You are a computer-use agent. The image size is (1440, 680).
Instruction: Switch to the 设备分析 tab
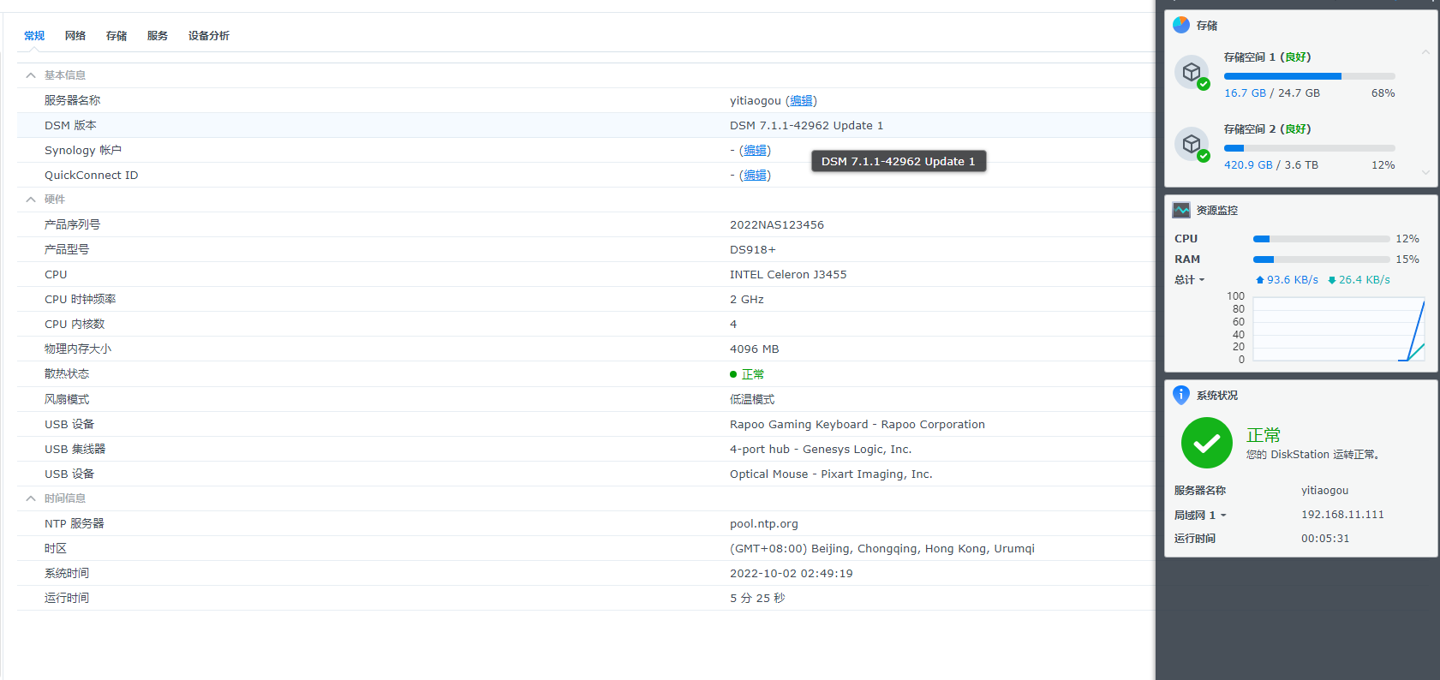209,36
